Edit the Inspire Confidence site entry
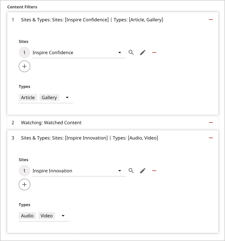The width and height of the screenshot is (225, 241). 143,52
